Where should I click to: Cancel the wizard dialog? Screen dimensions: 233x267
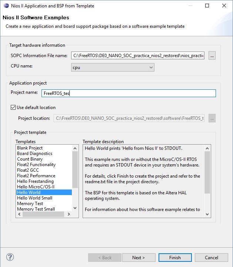point(212,258)
